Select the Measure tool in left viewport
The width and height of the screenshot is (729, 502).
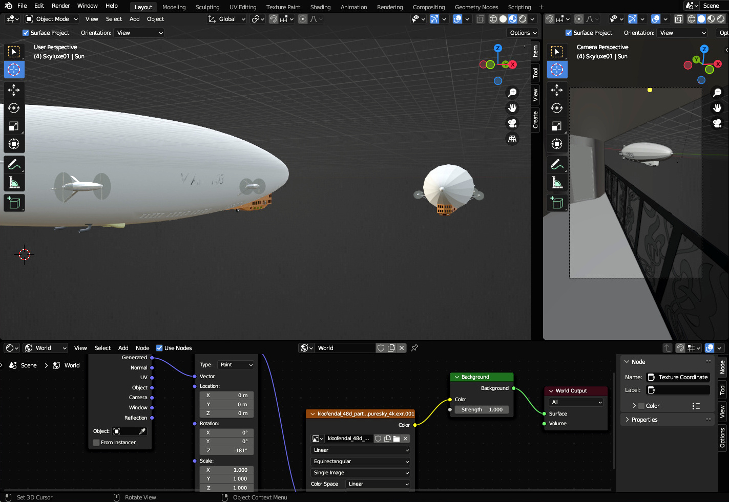[14, 182]
